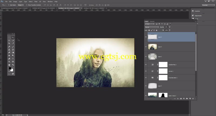
Task: Select the Crop tool
Action: [x=9, y=43]
